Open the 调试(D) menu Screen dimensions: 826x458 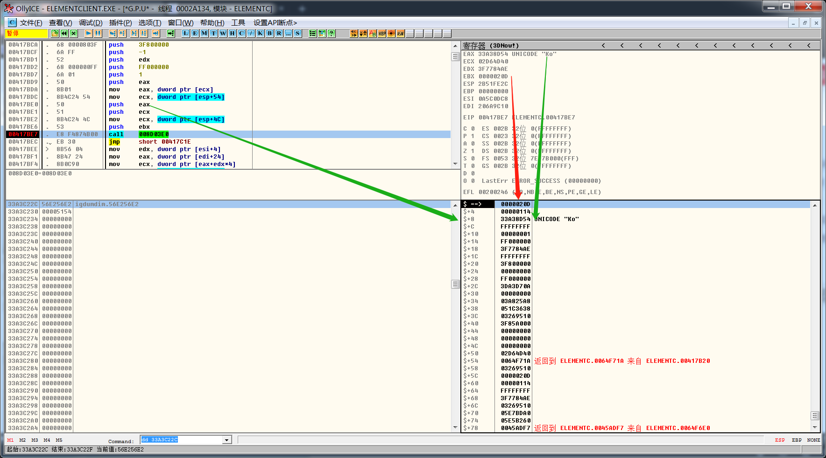pos(91,22)
